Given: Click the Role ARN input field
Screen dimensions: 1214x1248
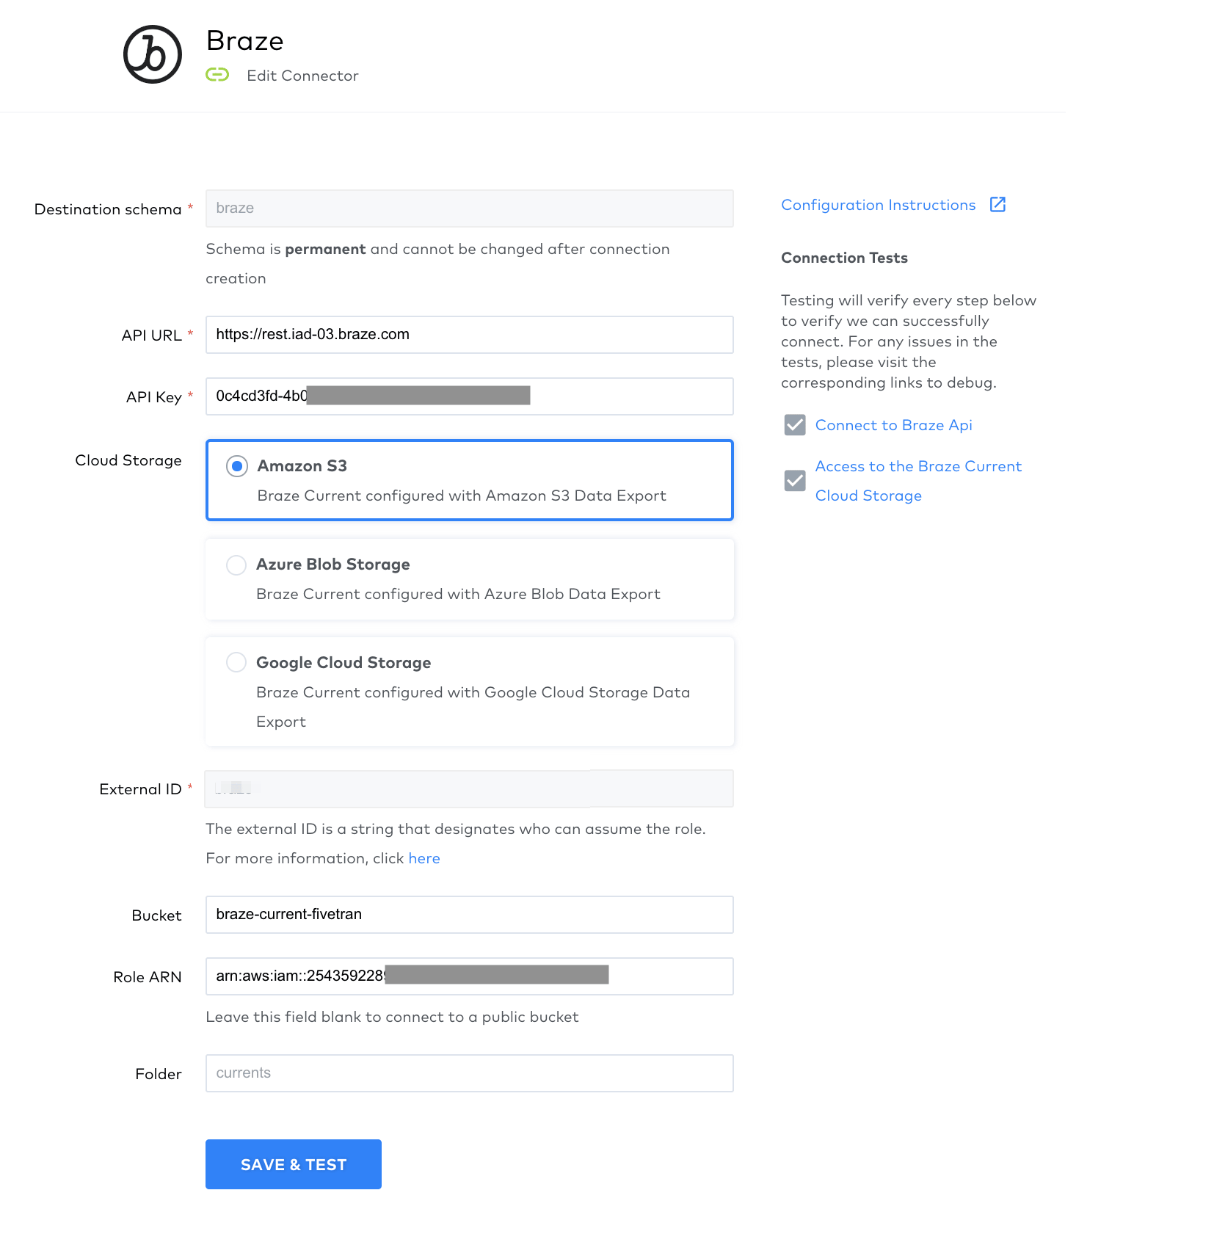Looking at the screenshot, I should (x=470, y=976).
